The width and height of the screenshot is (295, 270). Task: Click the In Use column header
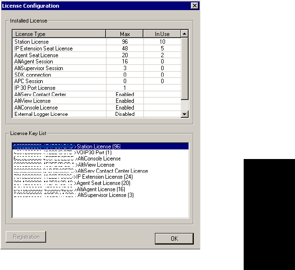(x=162, y=34)
